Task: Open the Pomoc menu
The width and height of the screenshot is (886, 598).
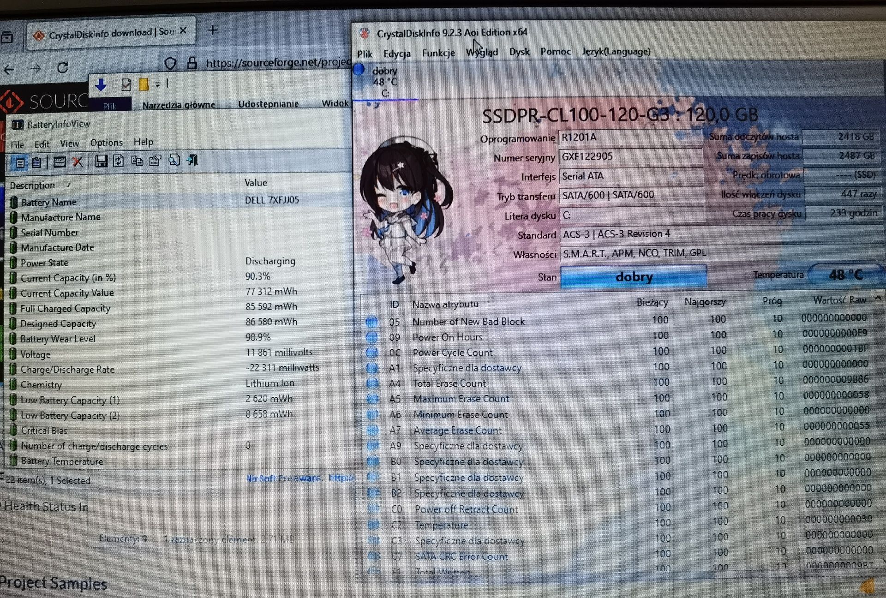Action: [x=556, y=51]
